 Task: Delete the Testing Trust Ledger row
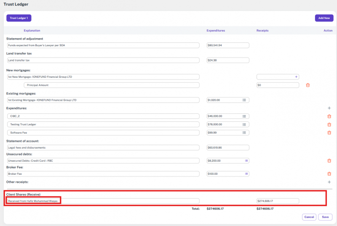(329, 124)
